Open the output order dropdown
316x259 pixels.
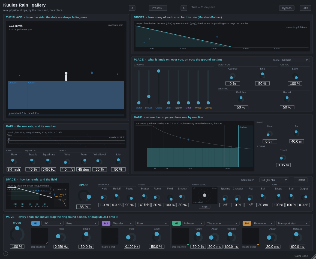(274, 180)
